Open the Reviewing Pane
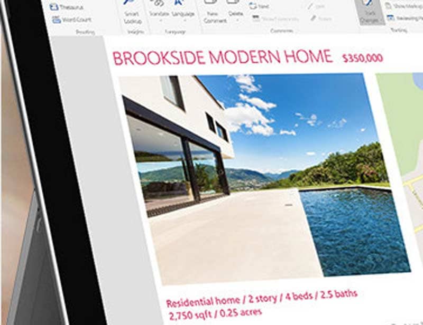Screen dimensions: 423x325 [404, 18]
